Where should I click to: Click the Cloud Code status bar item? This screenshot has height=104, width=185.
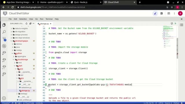(x=29, y=103)
